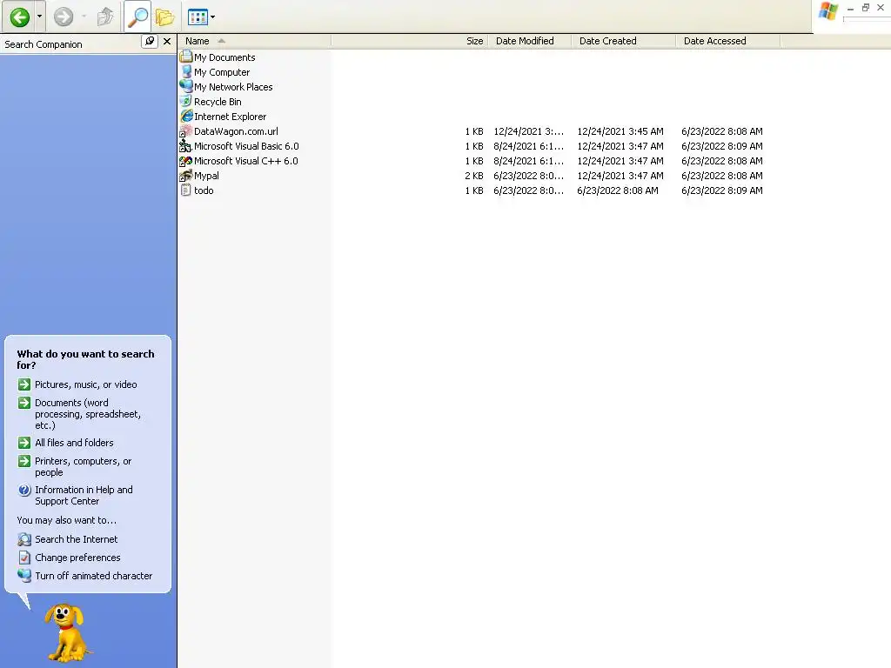Click Visual Basic's Date Accessed '6/23/2022 8:09 AM'
The image size is (891, 668).
pos(721,146)
